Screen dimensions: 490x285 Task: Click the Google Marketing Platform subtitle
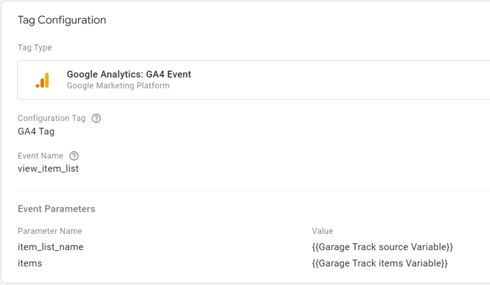click(118, 86)
